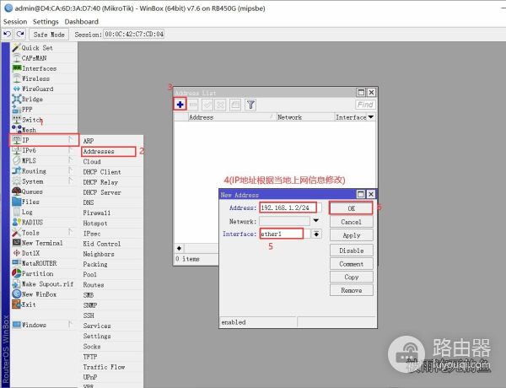
Task: Expand the Network field arrow in New Address
Action: [x=316, y=221]
